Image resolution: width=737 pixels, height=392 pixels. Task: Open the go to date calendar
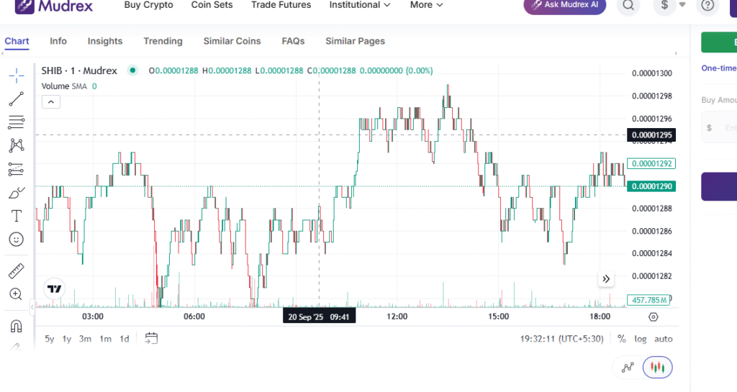151,338
